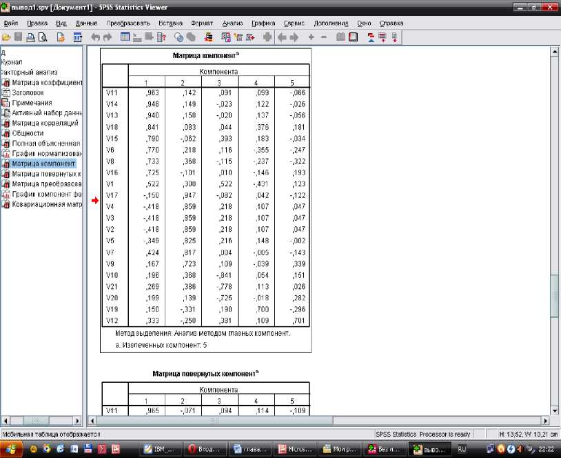Click the Demote right arrow icon
The image size is (561, 458).
pyautogui.click(x=294, y=37)
